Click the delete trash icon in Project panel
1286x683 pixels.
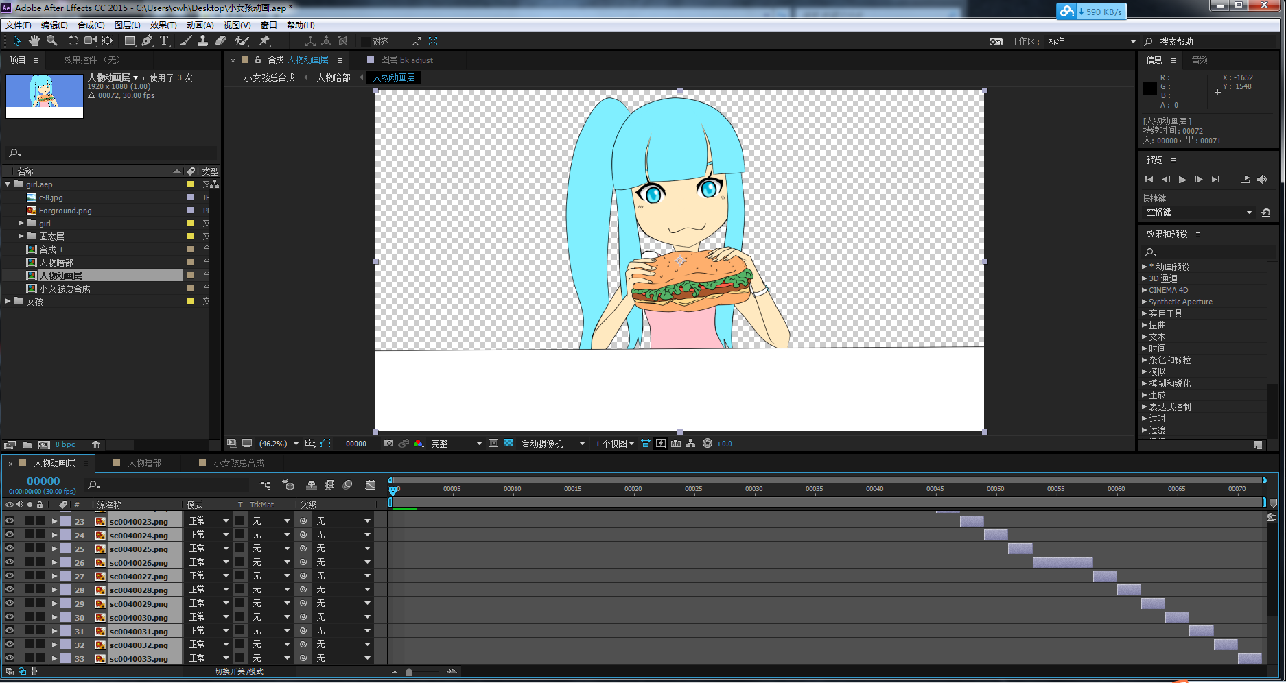pos(95,445)
